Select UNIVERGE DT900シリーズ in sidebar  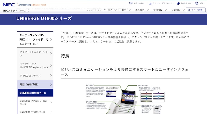tap(35, 93)
